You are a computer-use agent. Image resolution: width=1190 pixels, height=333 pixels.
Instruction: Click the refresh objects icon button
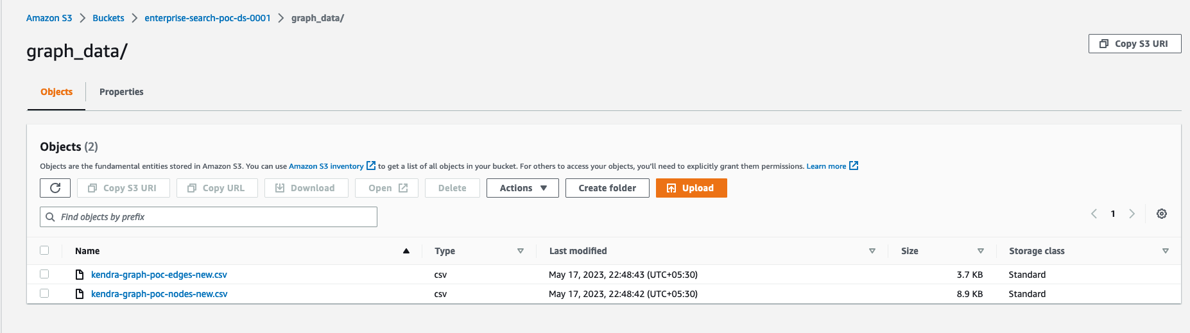click(x=55, y=188)
